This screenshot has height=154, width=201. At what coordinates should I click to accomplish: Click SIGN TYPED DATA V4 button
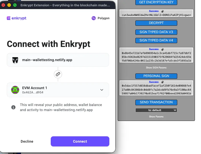pos(156,40)
